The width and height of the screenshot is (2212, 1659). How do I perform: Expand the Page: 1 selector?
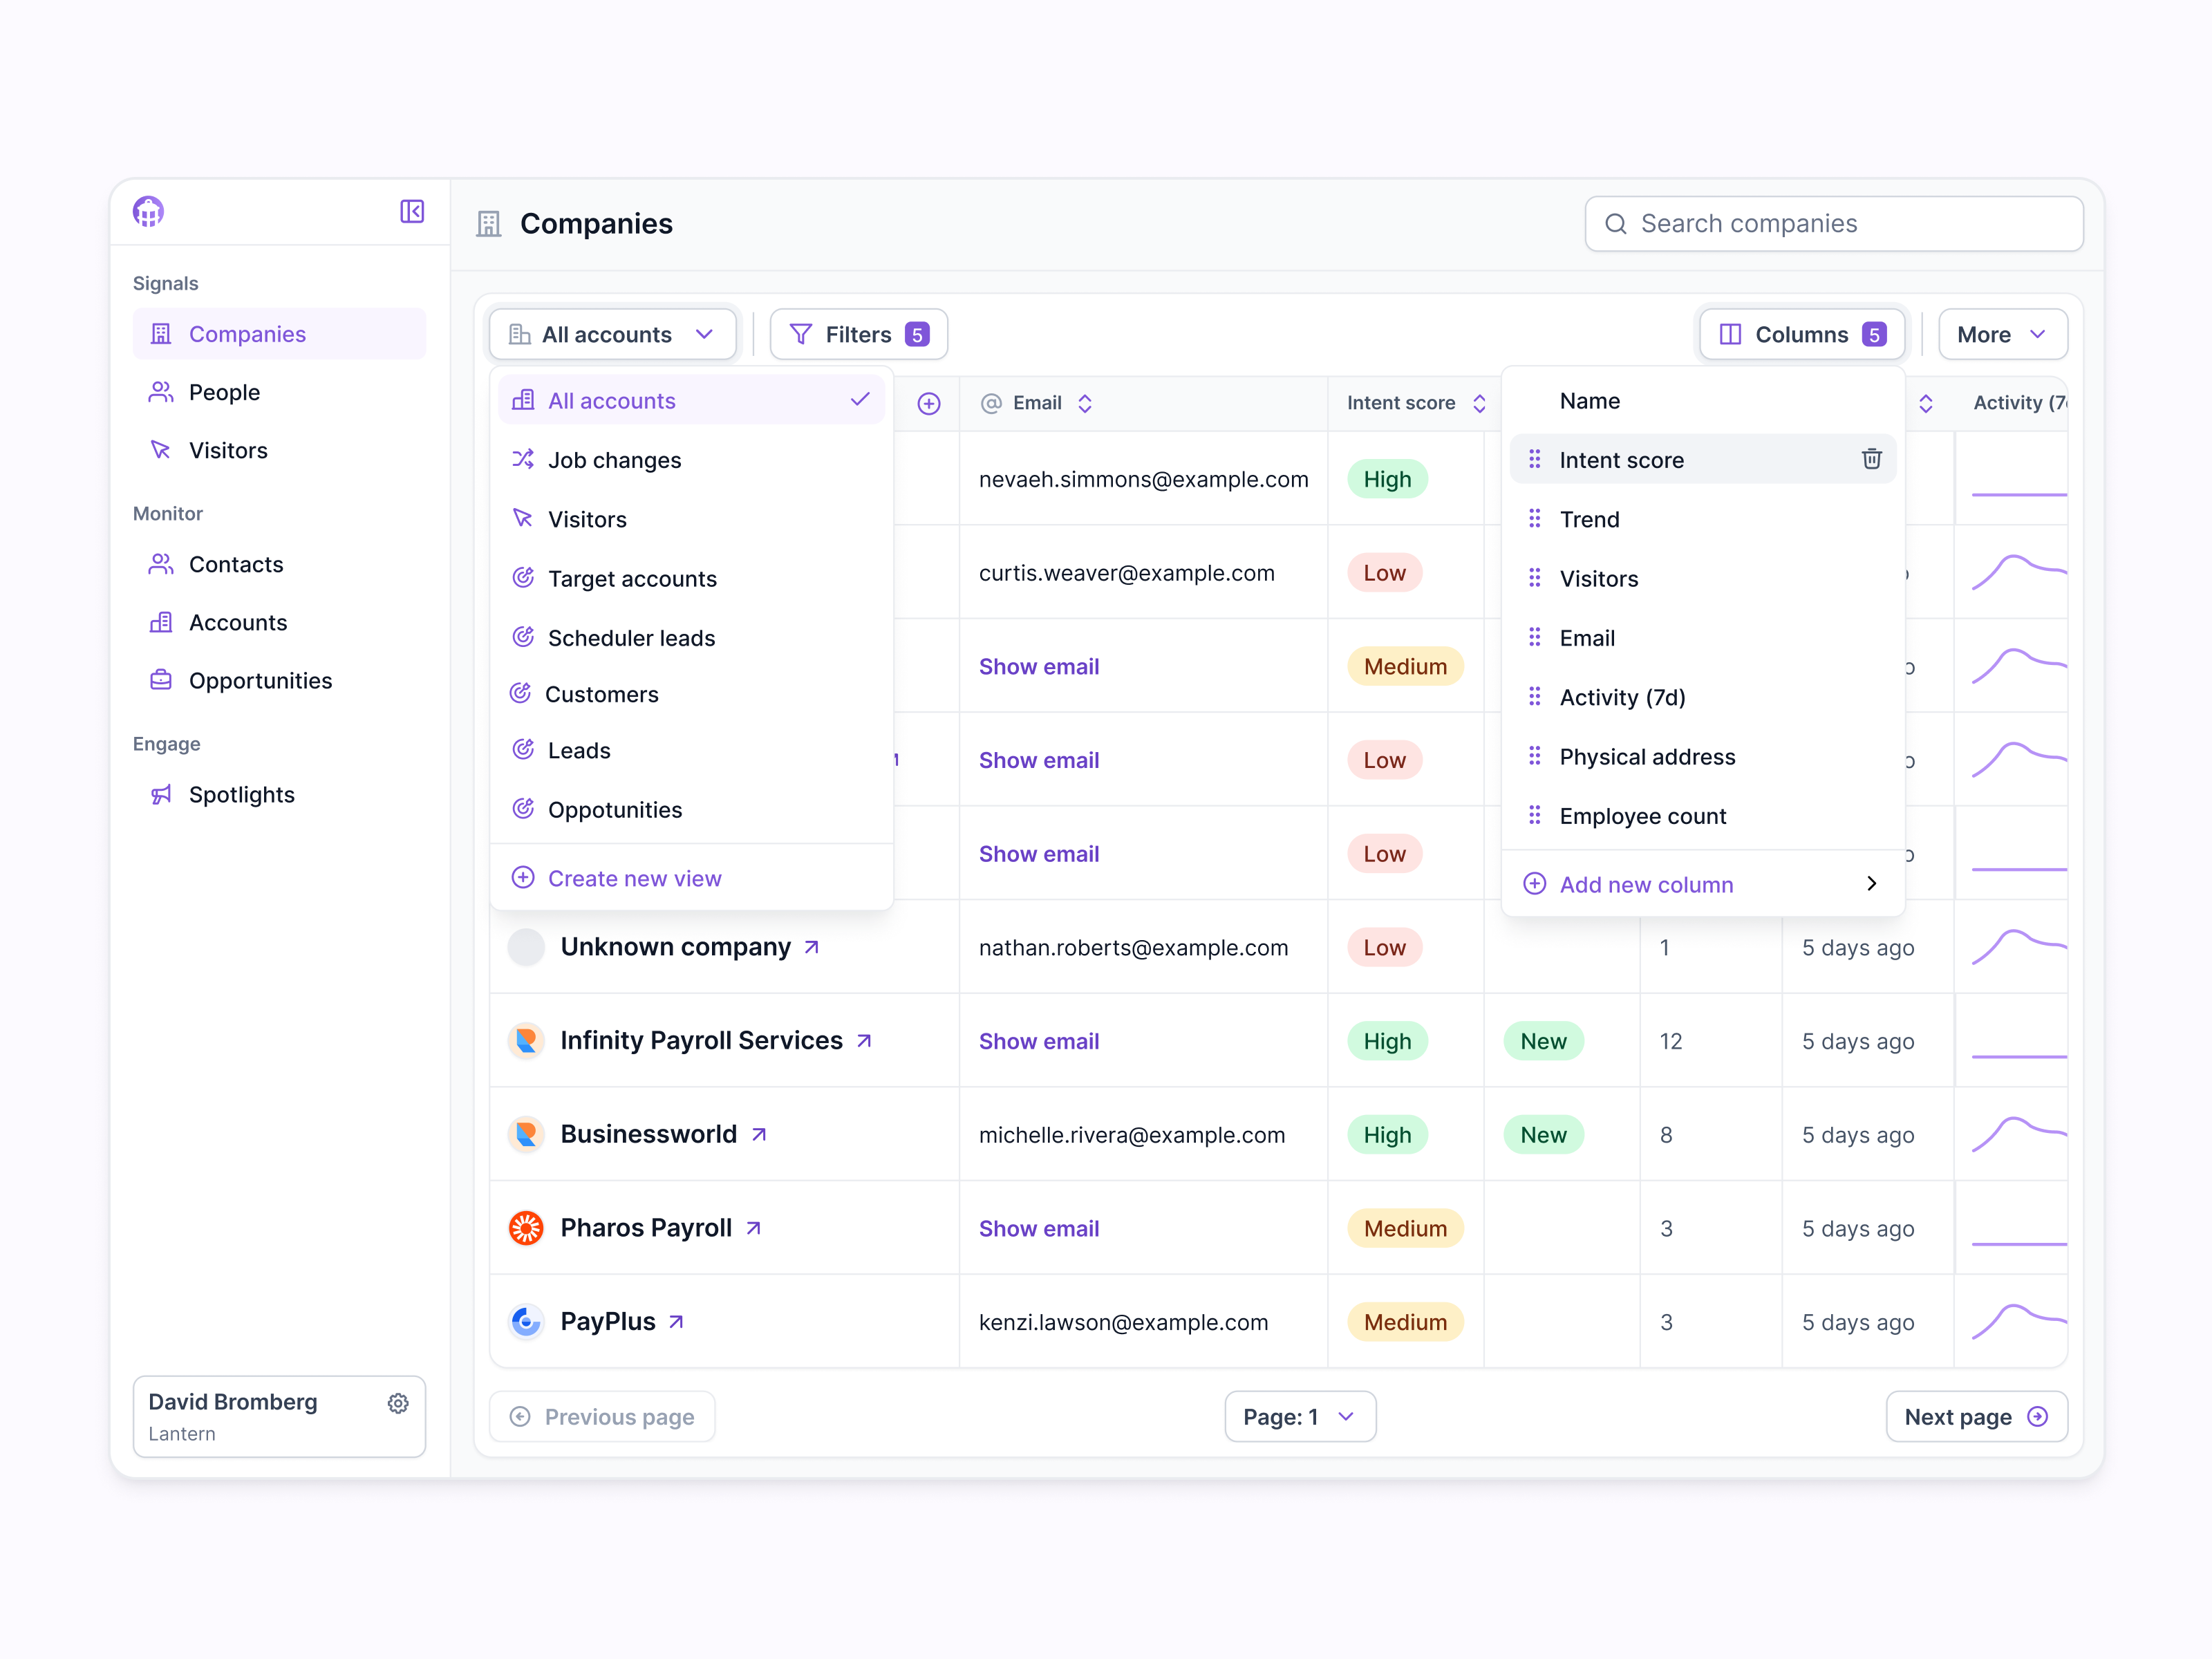click(x=1300, y=1416)
